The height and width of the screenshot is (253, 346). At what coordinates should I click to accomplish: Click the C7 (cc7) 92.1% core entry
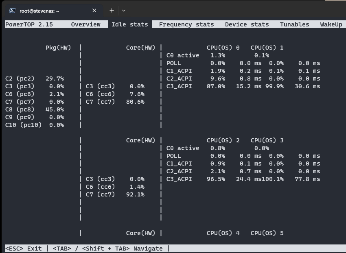115,194
